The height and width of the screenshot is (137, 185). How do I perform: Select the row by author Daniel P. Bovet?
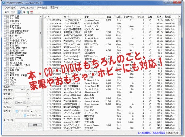[x=111, y=83]
